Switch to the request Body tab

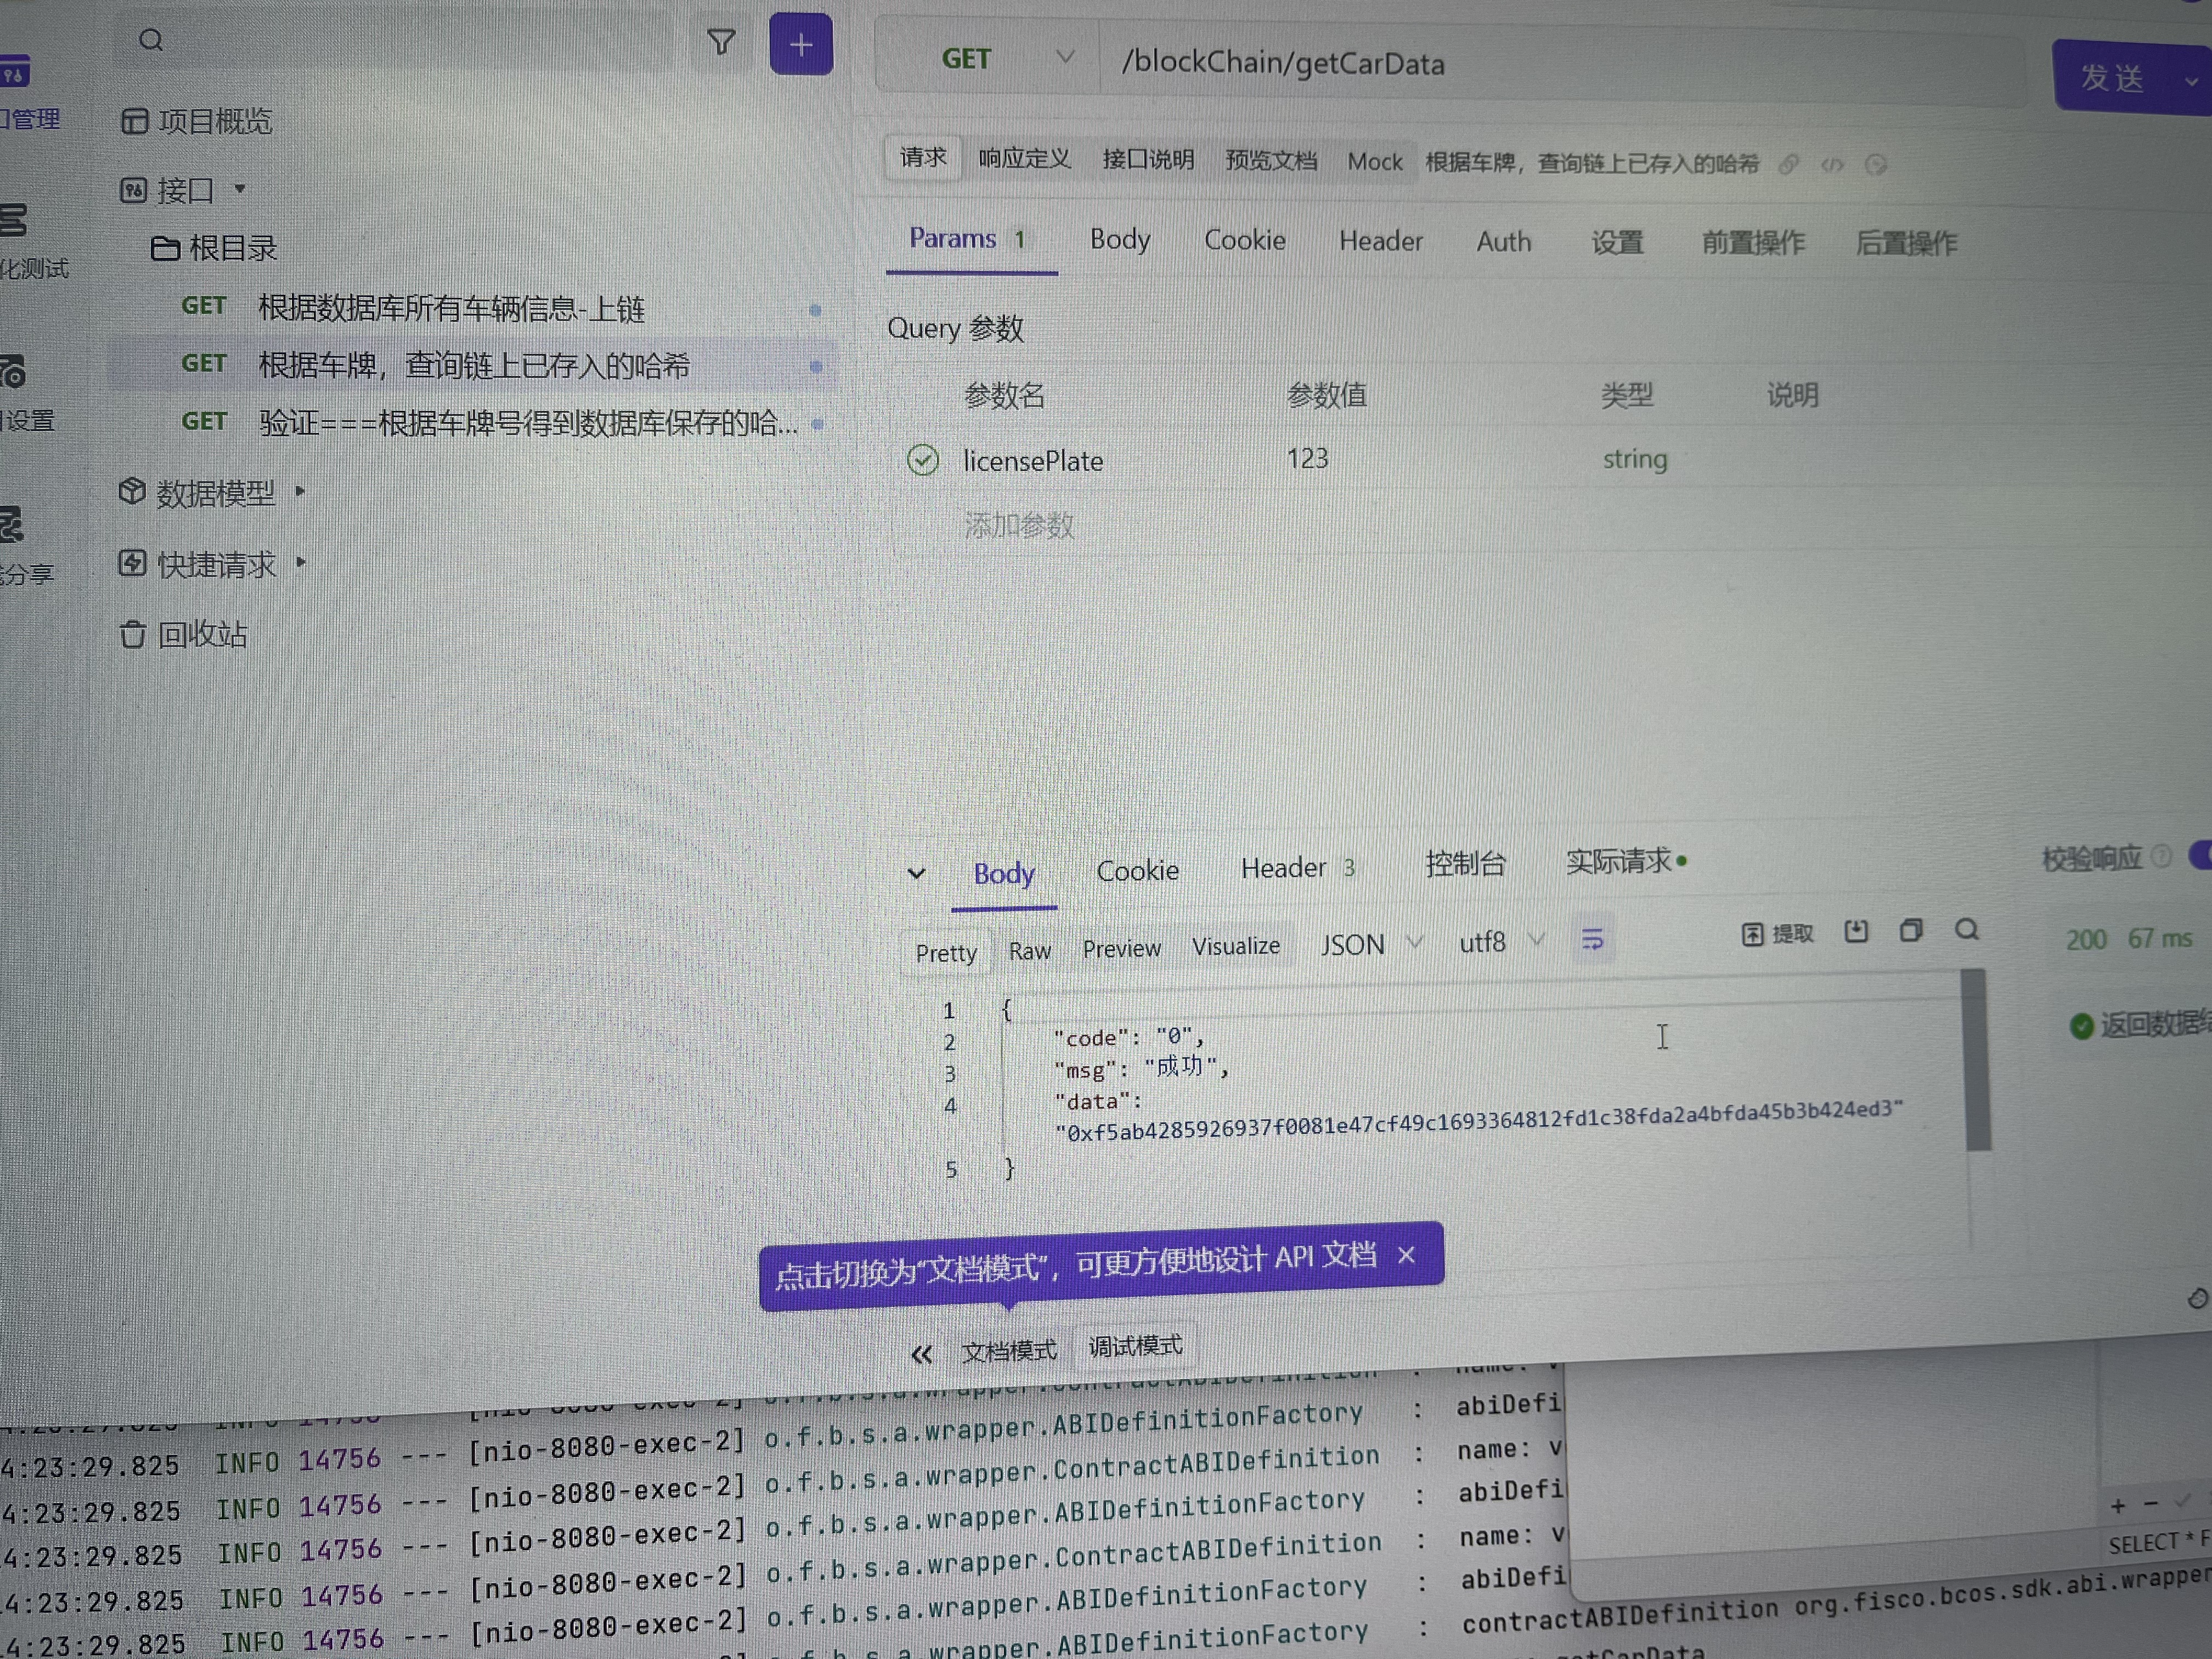pyautogui.click(x=1119, y=240)
